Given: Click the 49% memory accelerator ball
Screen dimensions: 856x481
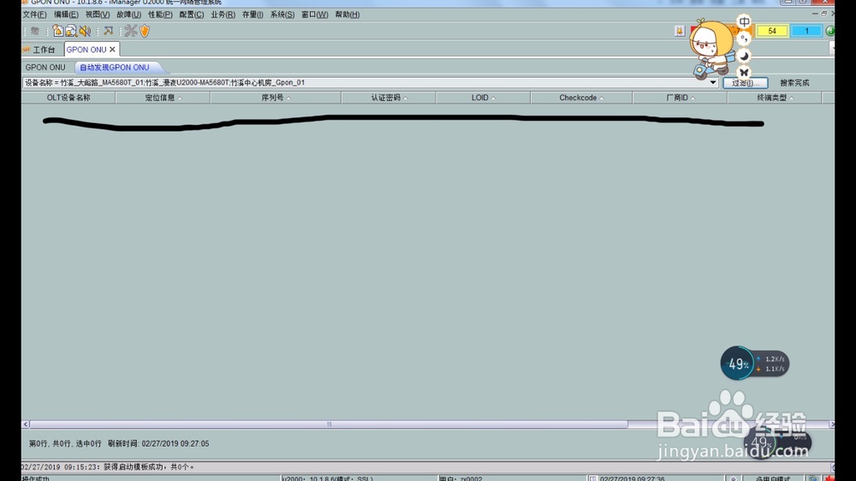Looking at the screenshot, I should click(738, 364).
